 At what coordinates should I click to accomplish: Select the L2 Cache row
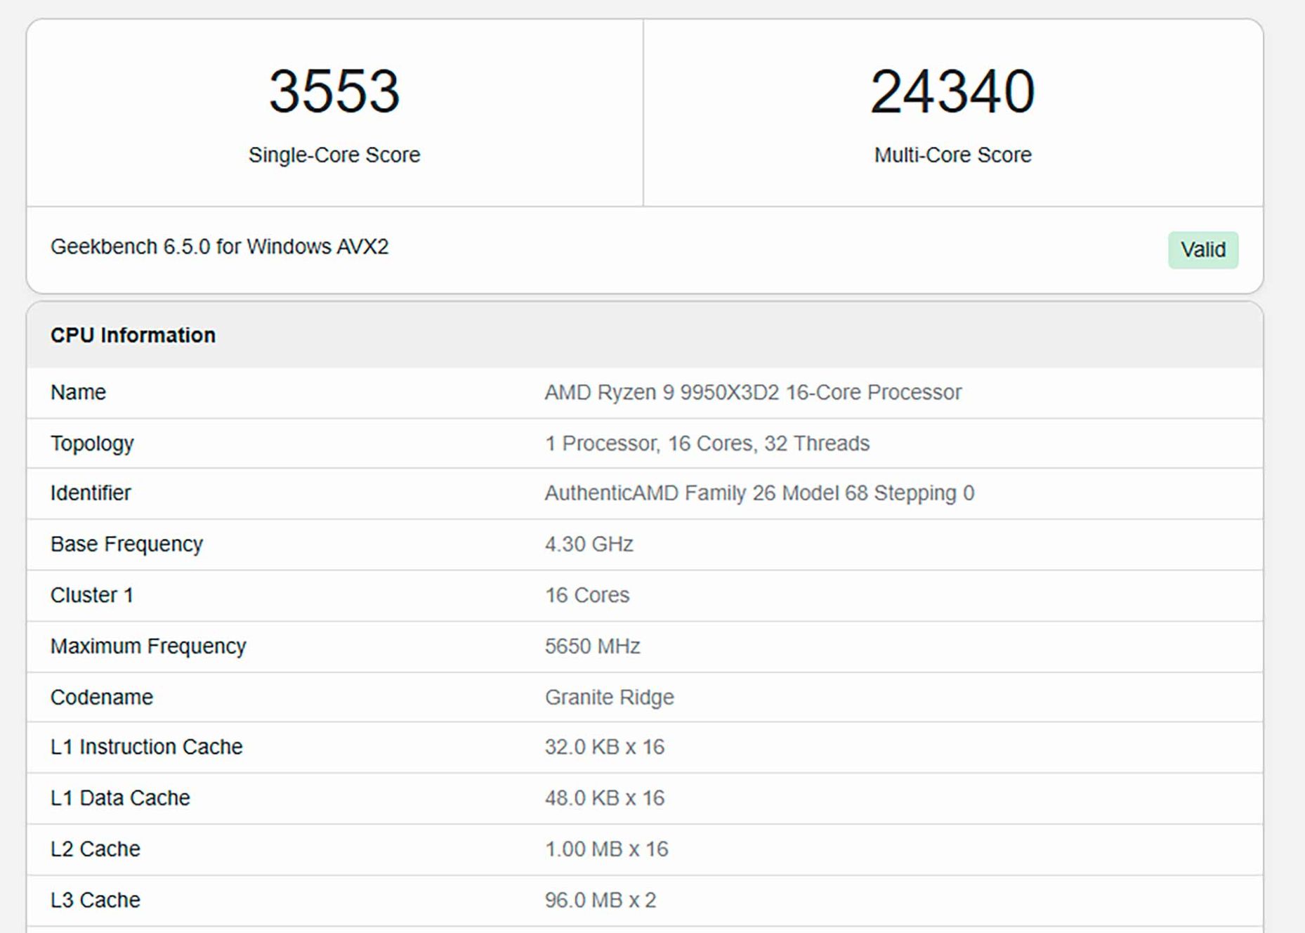click(95, 849)
